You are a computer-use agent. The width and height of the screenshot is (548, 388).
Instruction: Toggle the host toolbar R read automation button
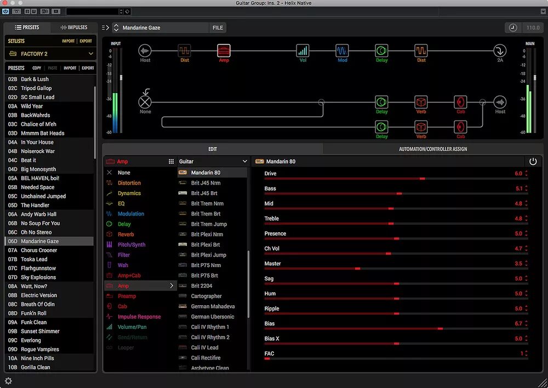[27, 11]
